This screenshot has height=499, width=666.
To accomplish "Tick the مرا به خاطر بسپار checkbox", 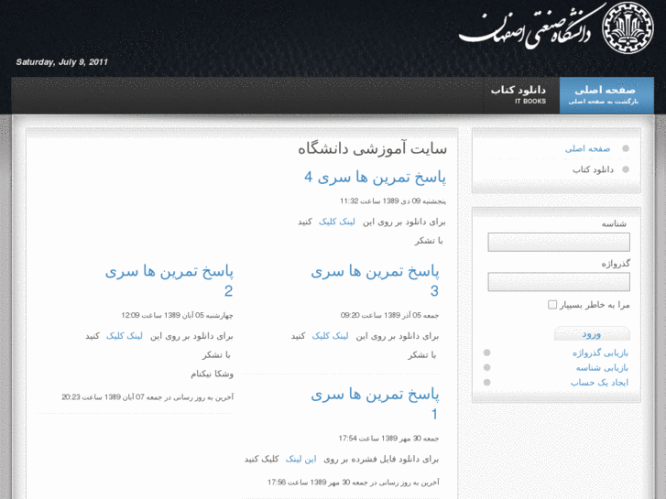I will (551, 305).
